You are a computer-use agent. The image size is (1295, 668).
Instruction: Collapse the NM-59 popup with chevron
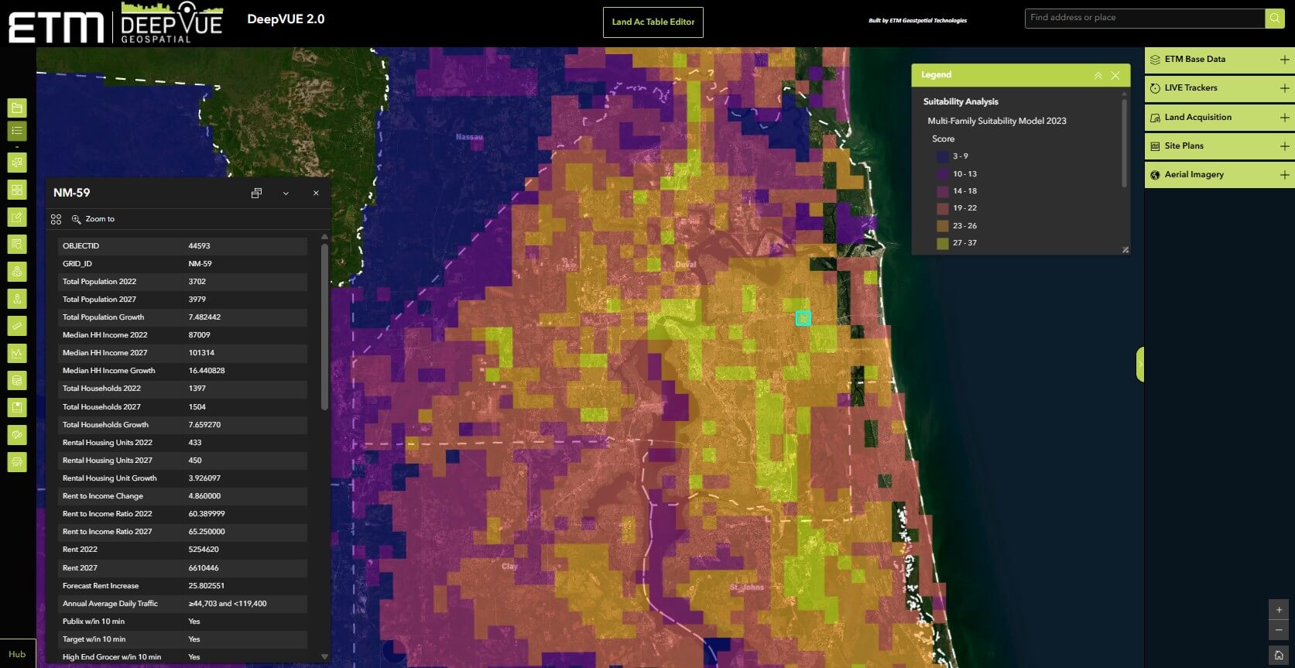pos(286,193)
